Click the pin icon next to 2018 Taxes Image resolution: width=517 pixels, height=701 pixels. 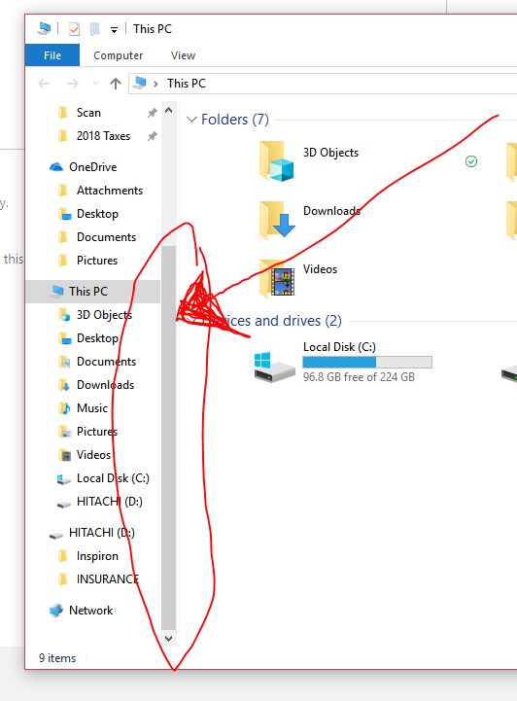(153, 136)
